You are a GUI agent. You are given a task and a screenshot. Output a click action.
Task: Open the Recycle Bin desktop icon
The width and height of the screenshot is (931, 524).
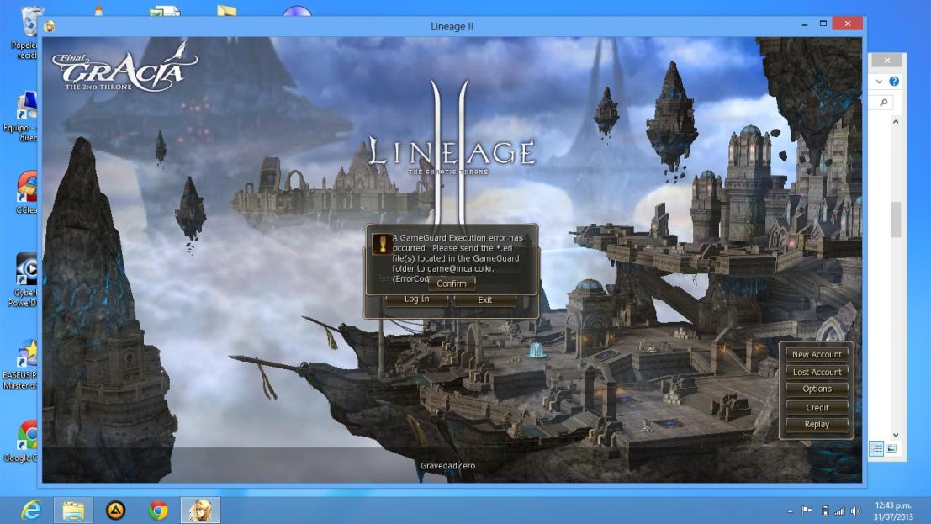click(x=27, y=31)
